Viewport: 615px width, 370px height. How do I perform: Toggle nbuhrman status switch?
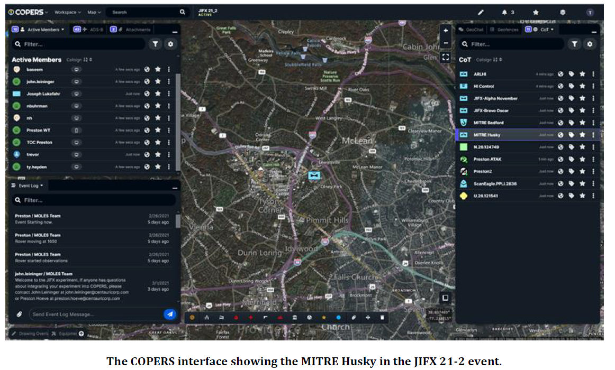tap(77, 106)
